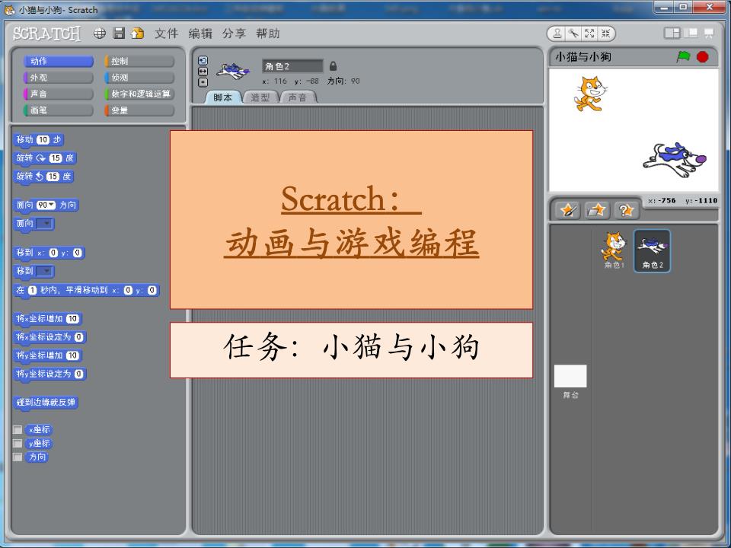Select the shrink sprite tool
Image resolution: width=731 pixels, height=548 pixels.
pyautogui.click(x=605, y=33)
